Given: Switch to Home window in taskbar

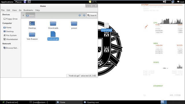Looking at the screenshot, I should click(x=69, y=102).
